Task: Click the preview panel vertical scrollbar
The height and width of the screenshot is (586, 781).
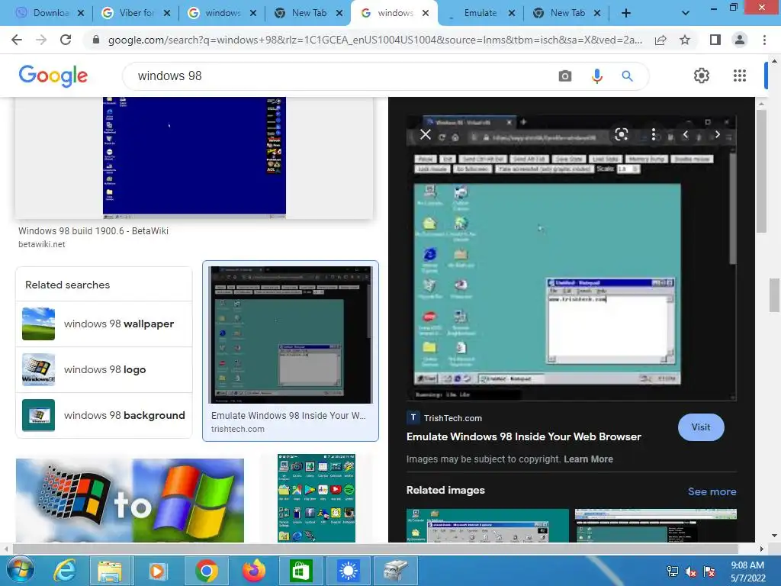Action: click(760, 172)
